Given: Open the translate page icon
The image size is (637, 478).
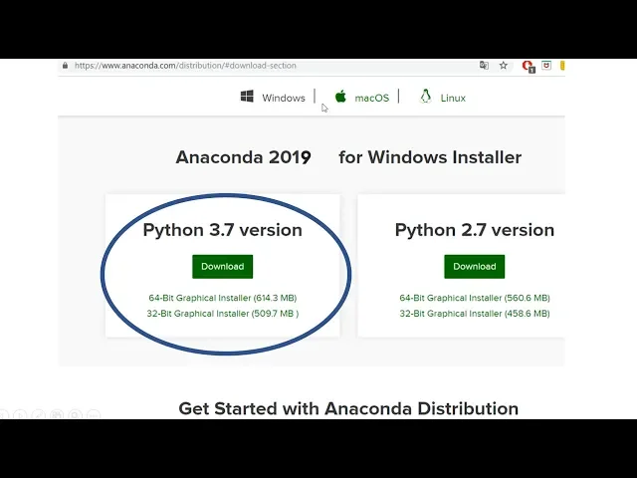Looking at the screenshot, I should [484, 66].
